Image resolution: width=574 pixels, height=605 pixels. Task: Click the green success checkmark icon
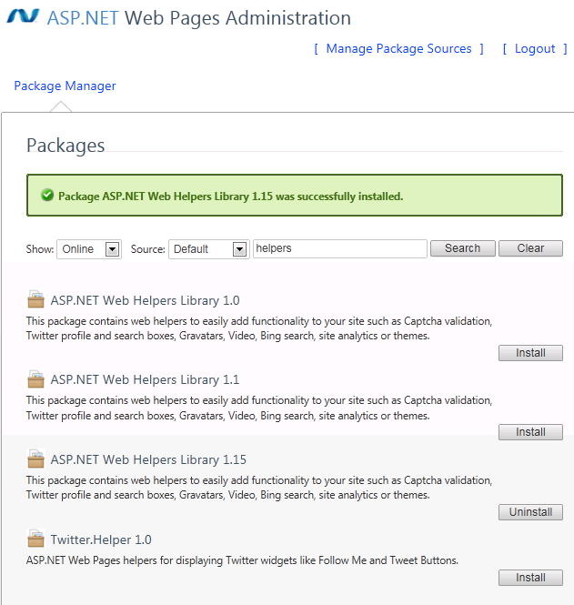(47, 196)
